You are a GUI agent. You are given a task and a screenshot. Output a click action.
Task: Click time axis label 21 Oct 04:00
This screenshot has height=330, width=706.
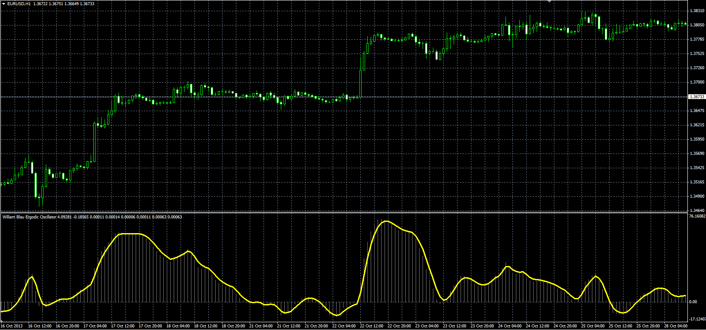point(261,326)
